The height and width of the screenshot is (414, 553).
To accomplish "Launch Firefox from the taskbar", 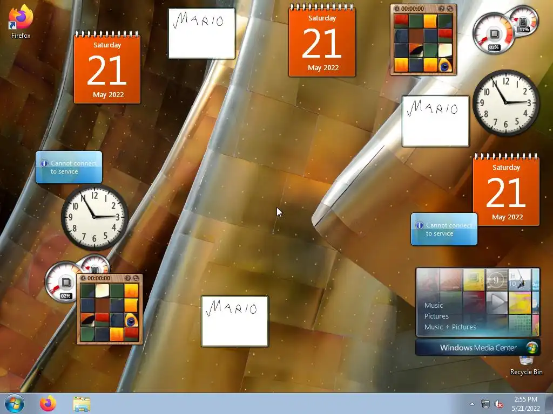I will 48,403.
